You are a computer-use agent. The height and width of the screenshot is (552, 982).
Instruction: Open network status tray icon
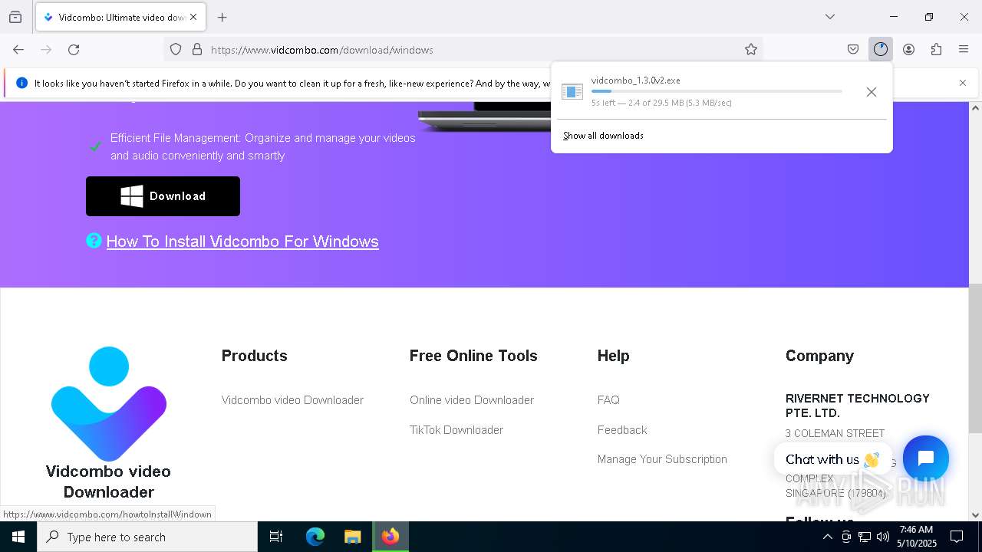pos(865,537)
